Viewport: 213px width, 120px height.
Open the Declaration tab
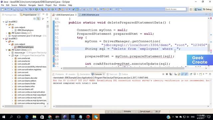(x=84, y=74)
